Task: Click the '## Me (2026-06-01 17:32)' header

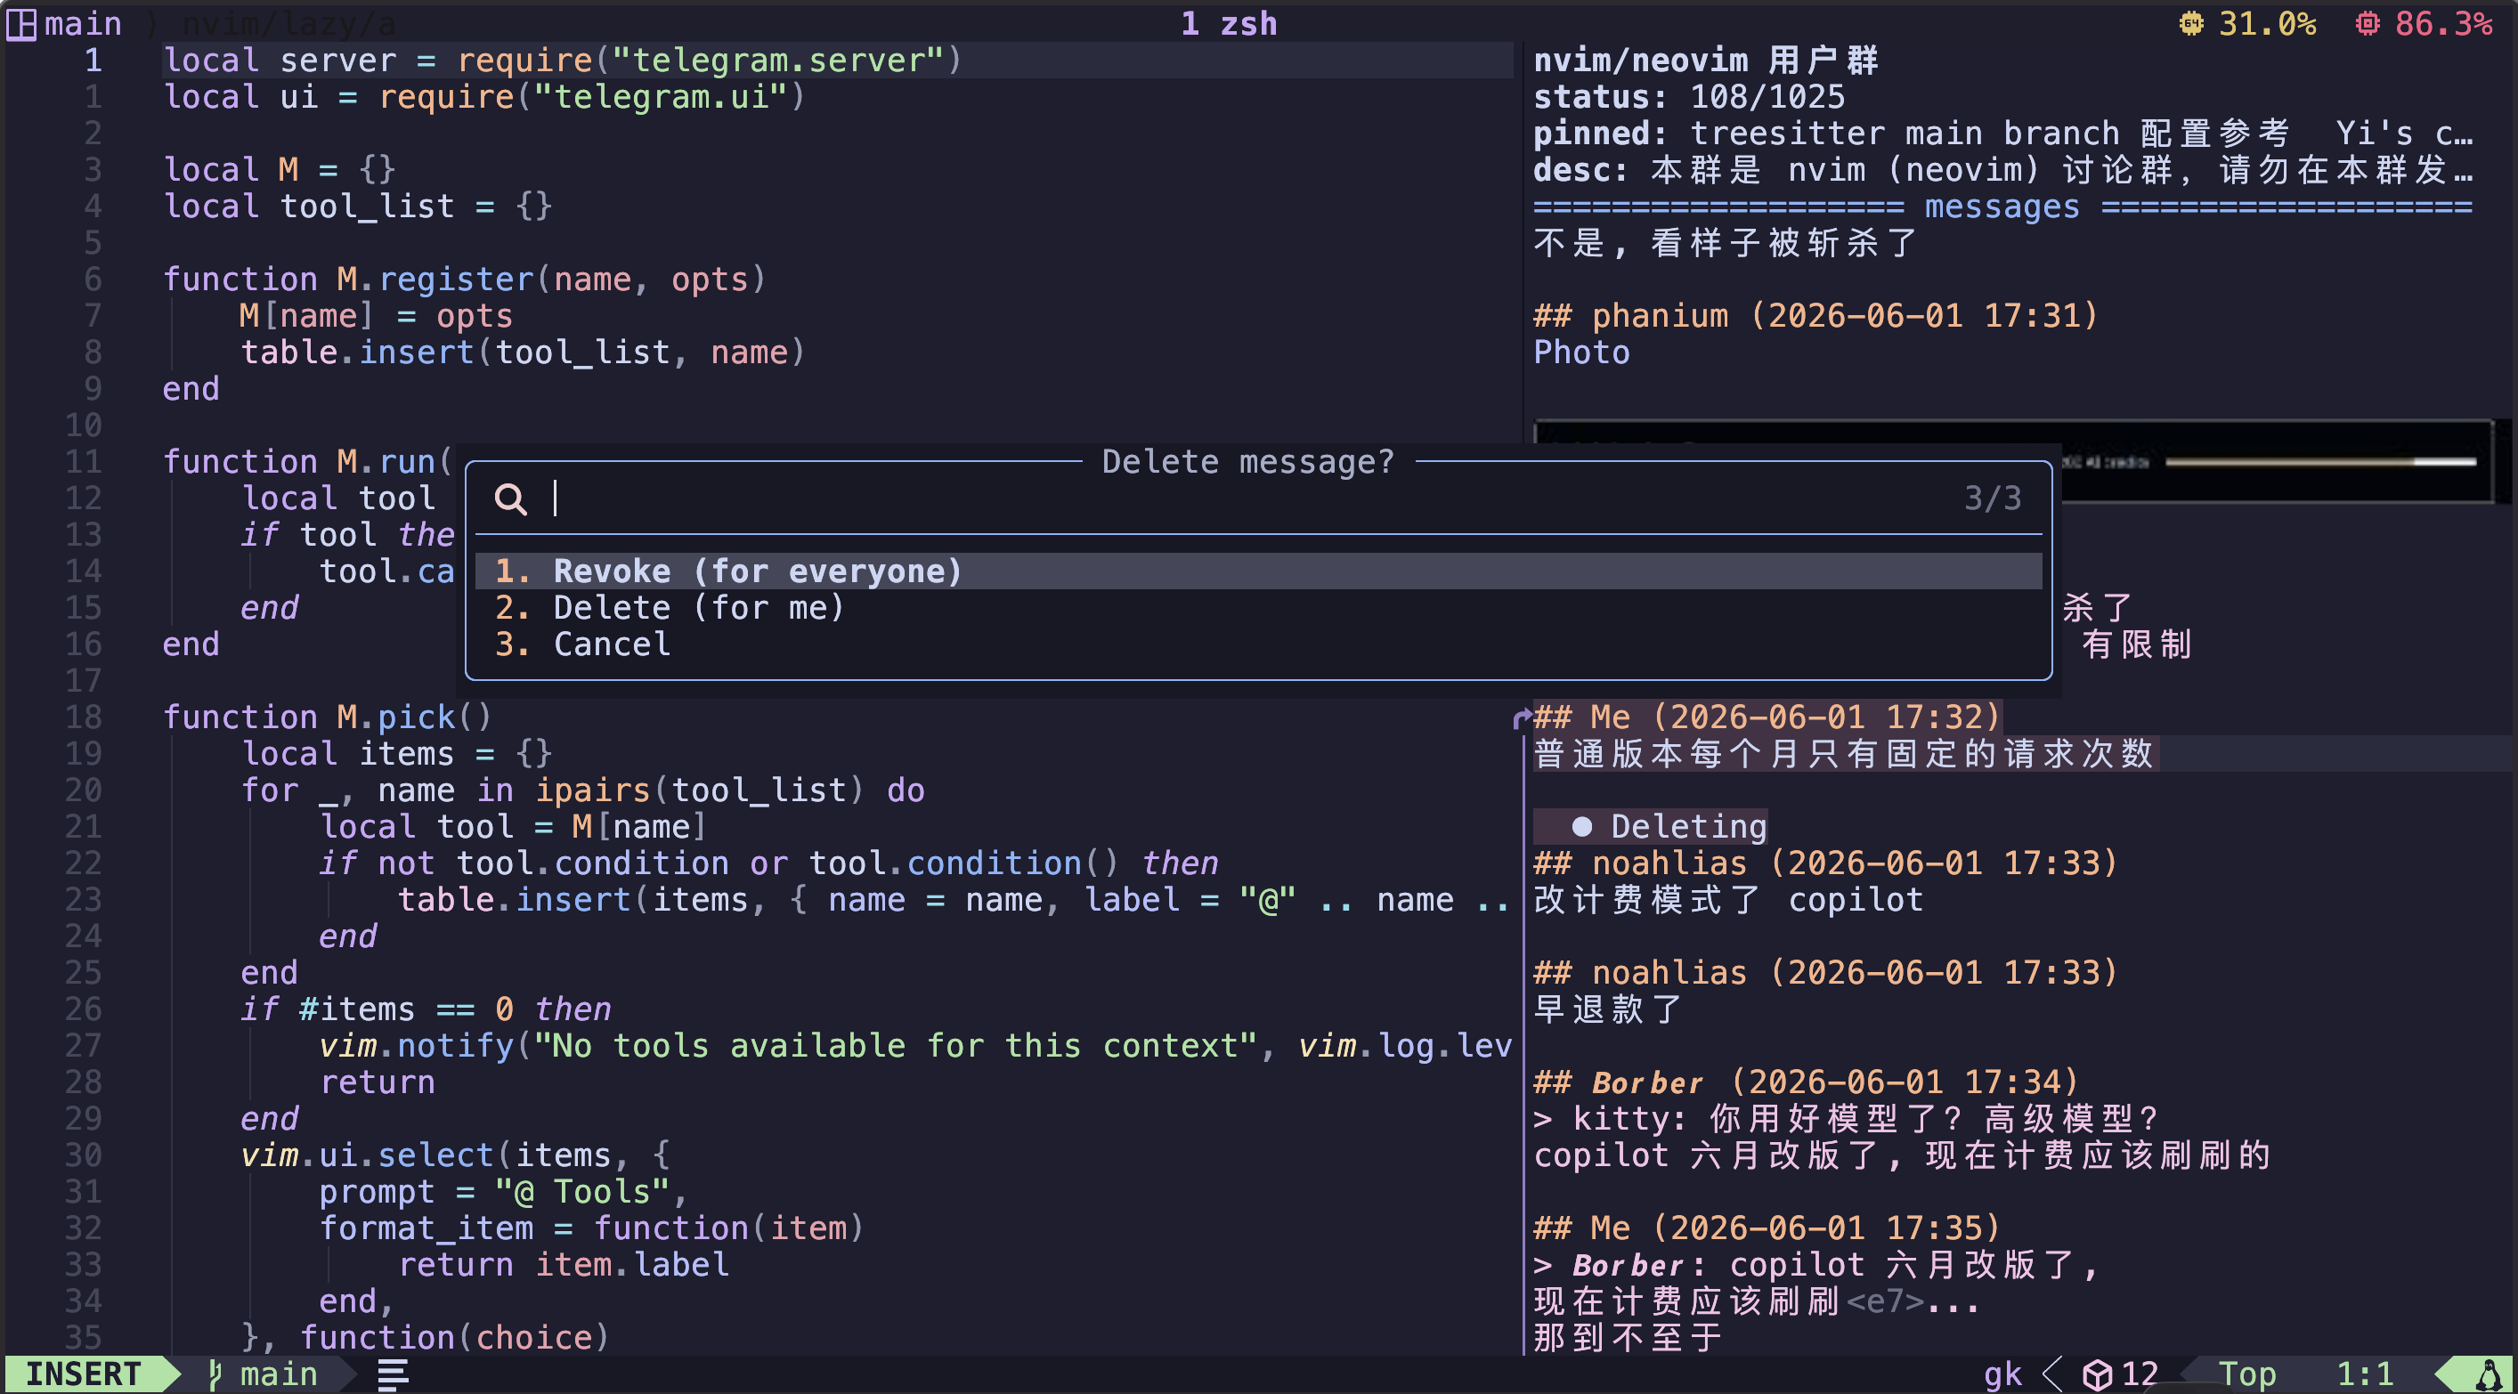Action: [1767, 717]
